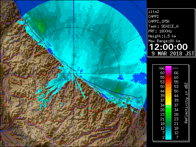Click the Max Range:80 km line
The height and width of the screenshot is (147, 196).
pos(164,41)
